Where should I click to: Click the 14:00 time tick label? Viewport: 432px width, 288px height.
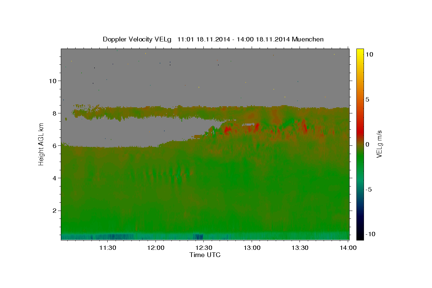[348, 248]
